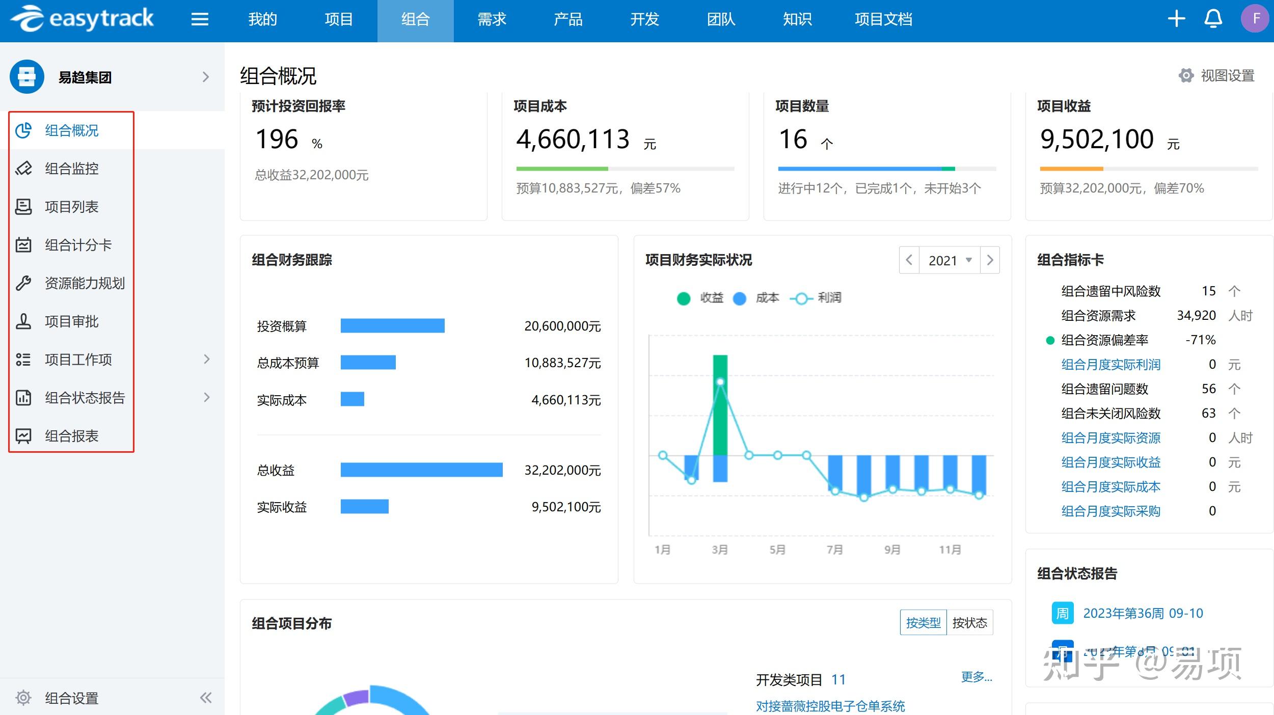1274x715 pixels.
Task: Click the 项目列表 sidebar icon
Action: point(23,207)
